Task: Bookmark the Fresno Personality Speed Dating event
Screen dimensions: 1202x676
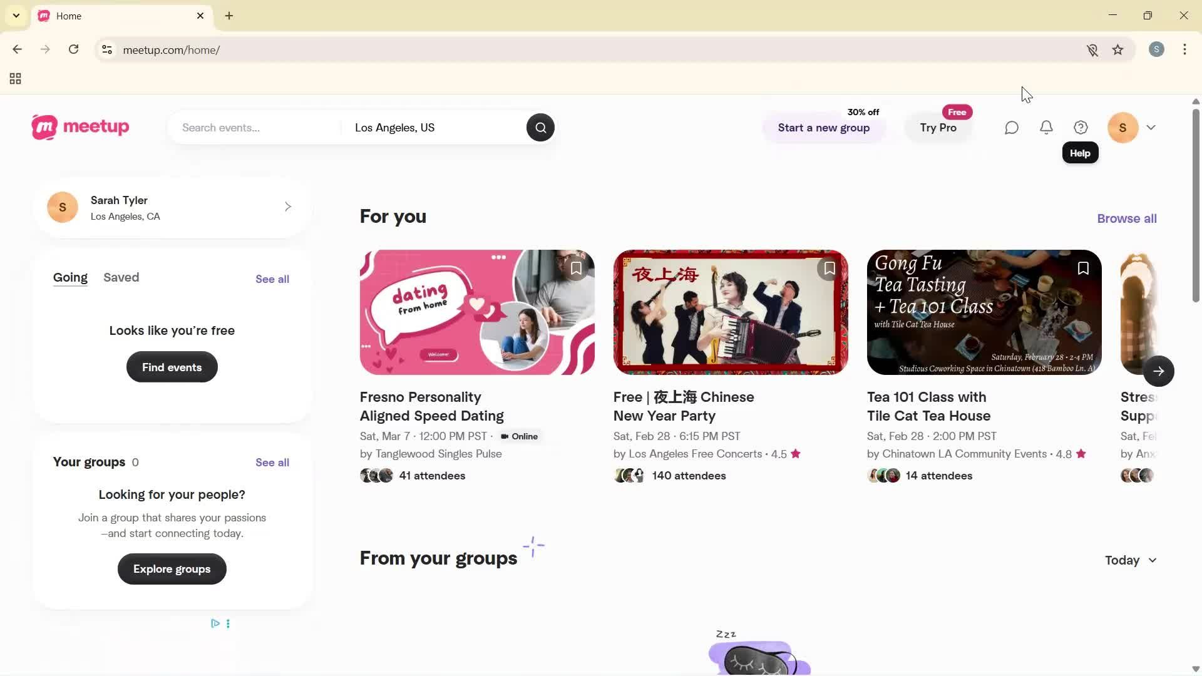Action: pyautogui.click(x=575, y=268)
